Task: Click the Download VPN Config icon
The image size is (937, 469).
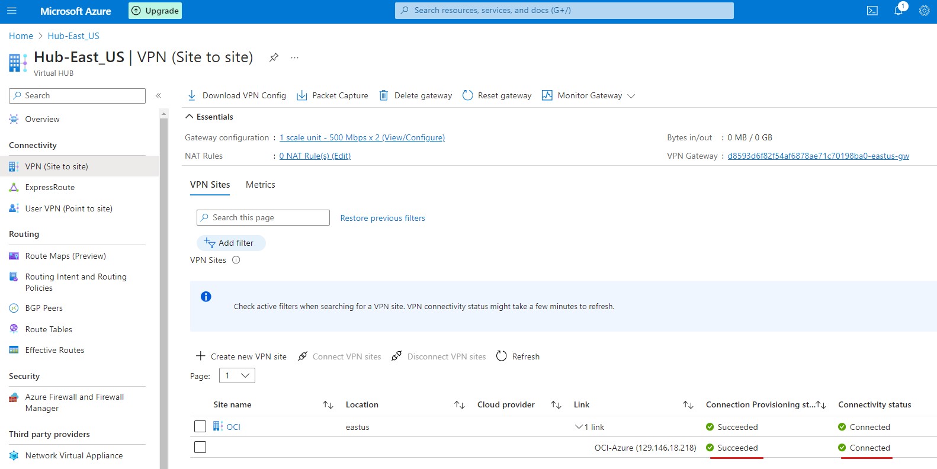Action: [x=192, y=95]
